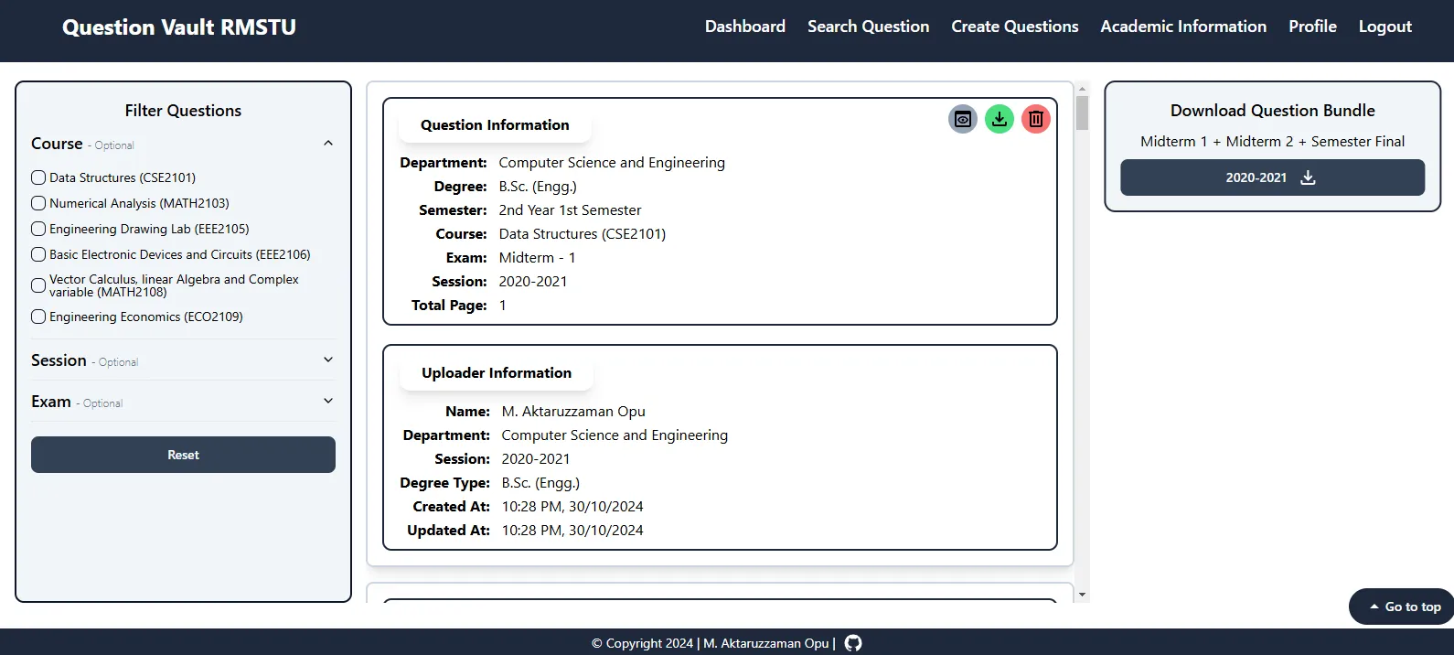1454x655 pixels.
Task: Click the scrollbar up arrow
Action: pos(1082,89)
